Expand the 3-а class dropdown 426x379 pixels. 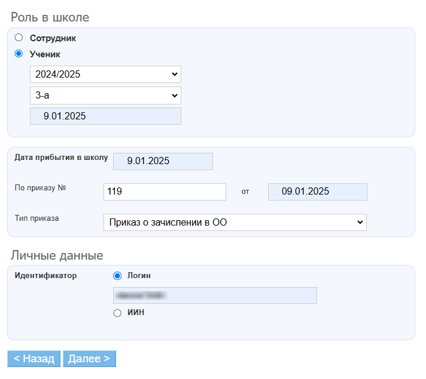(x=105, y=95)
